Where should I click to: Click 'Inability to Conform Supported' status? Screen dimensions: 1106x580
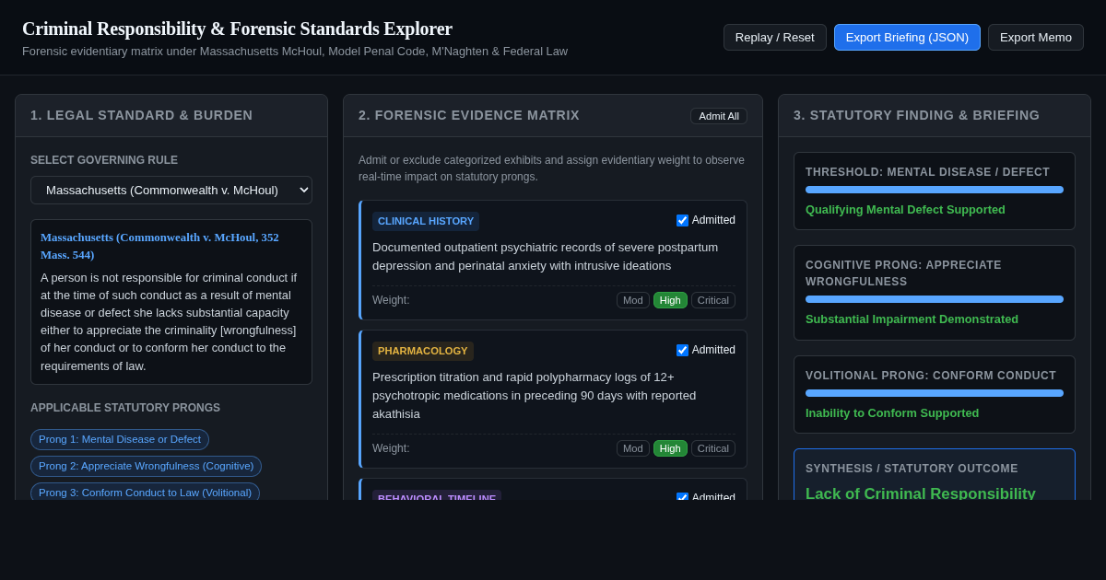[x=892, y=413]
